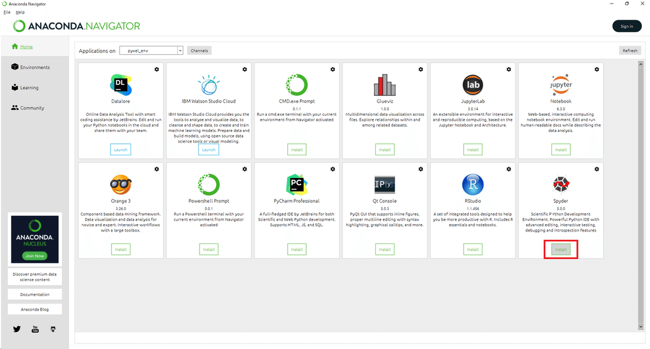Click the PyCharm Professional logo
Screen dimensions: 650x349
coord(297,185)
